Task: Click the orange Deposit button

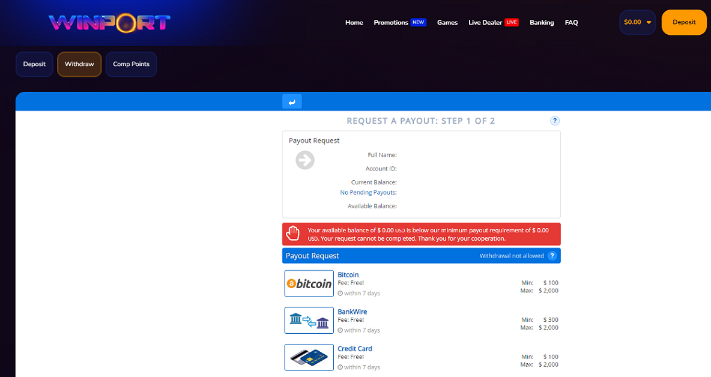Action: click(683, 22)
